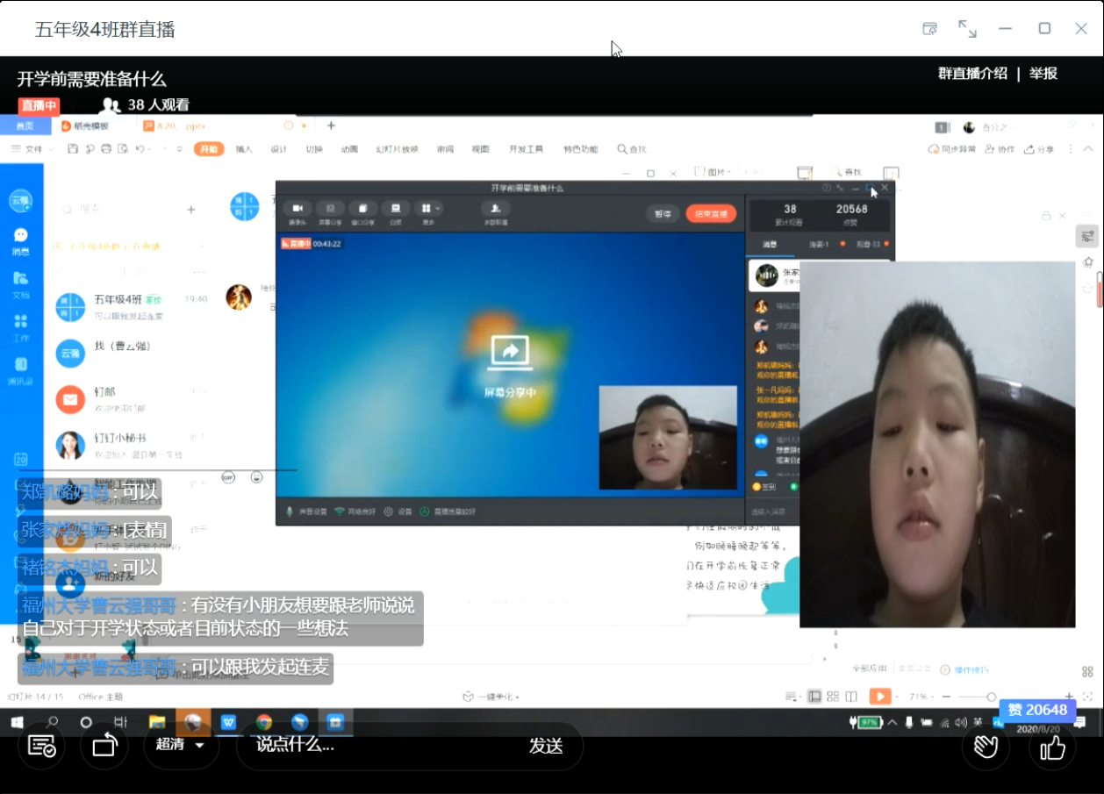This screenshot has width=1104, height=794.
Task: Click the 举报 report link
Action: pyautogui.click(x=1043, y=74)
